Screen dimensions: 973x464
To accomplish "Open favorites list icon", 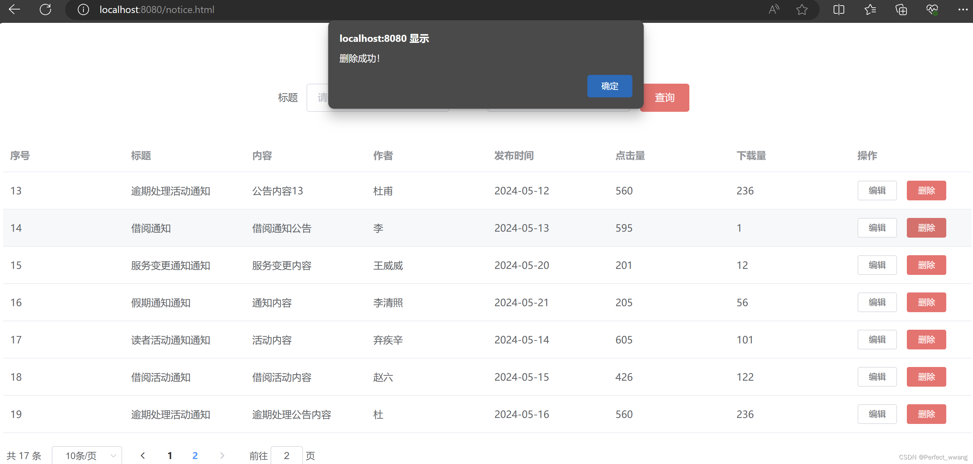I will [x=870, y=9].
